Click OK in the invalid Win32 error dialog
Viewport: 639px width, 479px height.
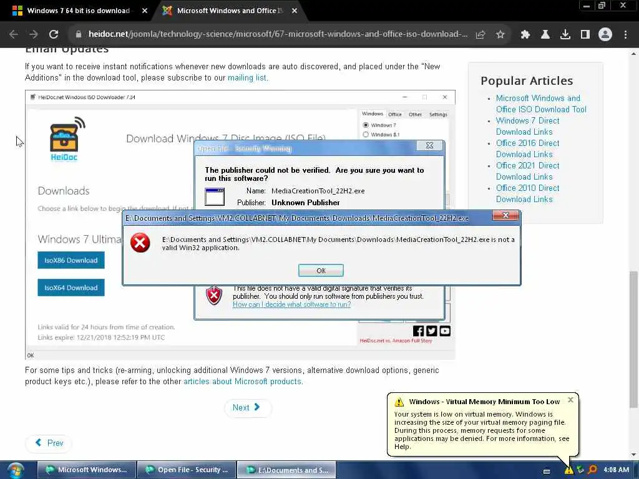(321, 271)
